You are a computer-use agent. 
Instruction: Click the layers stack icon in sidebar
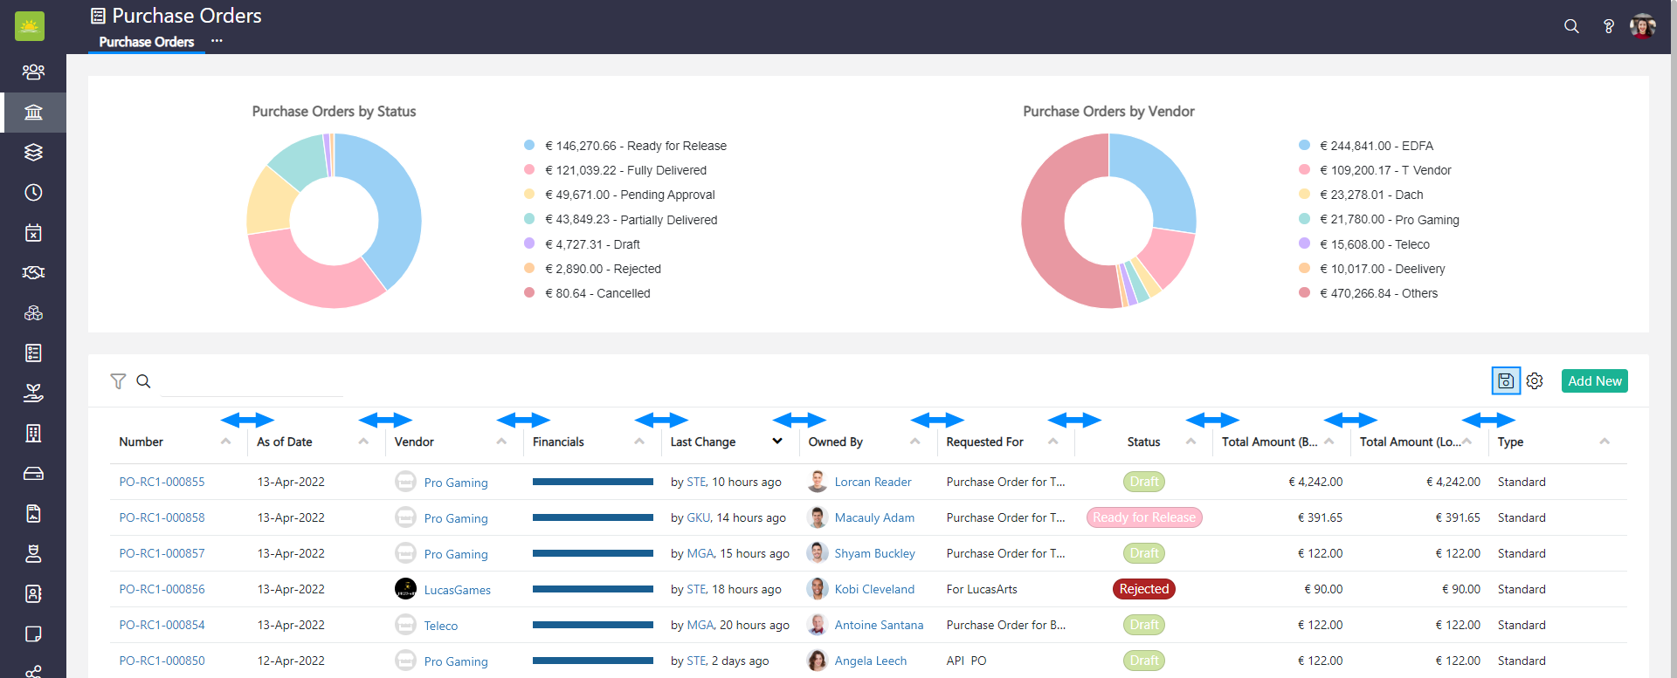pos(33,153)
